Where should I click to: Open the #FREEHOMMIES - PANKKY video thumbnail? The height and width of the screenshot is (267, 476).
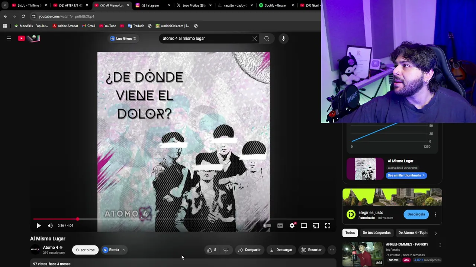point(363,254)
